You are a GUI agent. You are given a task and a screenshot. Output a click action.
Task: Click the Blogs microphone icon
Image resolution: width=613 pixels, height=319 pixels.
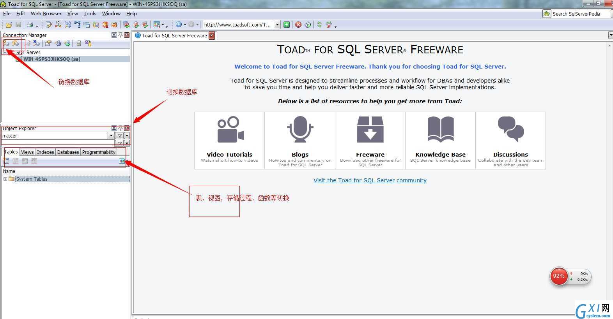point(300,130)
